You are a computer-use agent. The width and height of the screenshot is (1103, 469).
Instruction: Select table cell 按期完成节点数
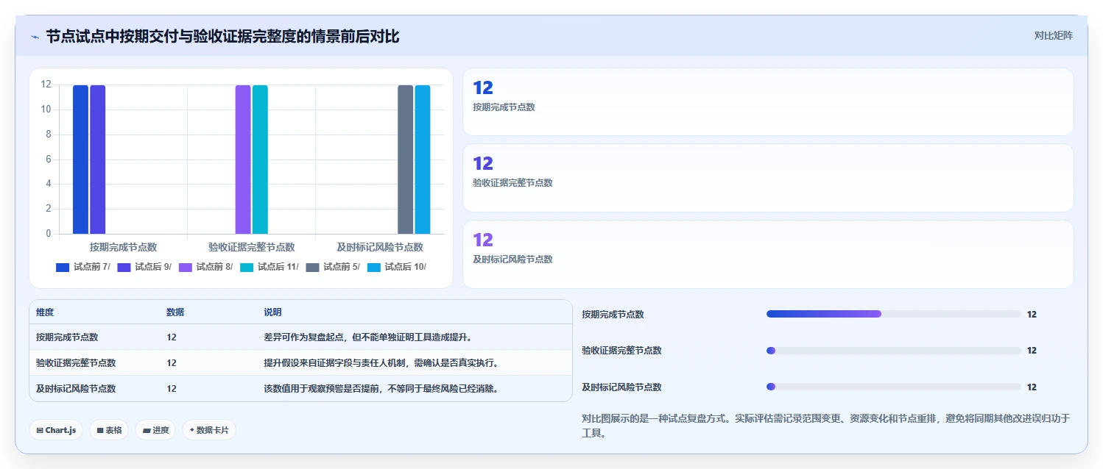click(x=67, y=337)
